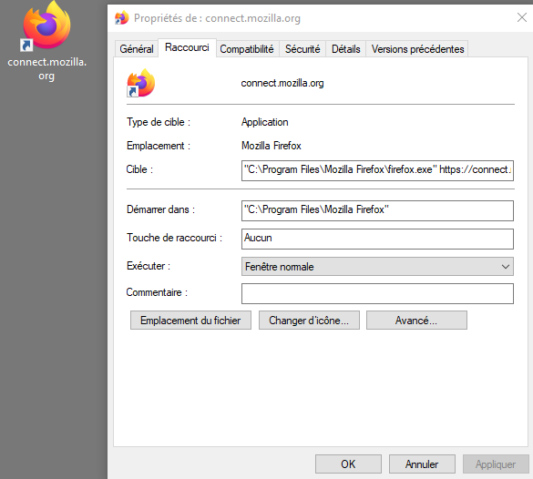
Task: Click the 'Démarrer dans :' label
Action: 160,209
